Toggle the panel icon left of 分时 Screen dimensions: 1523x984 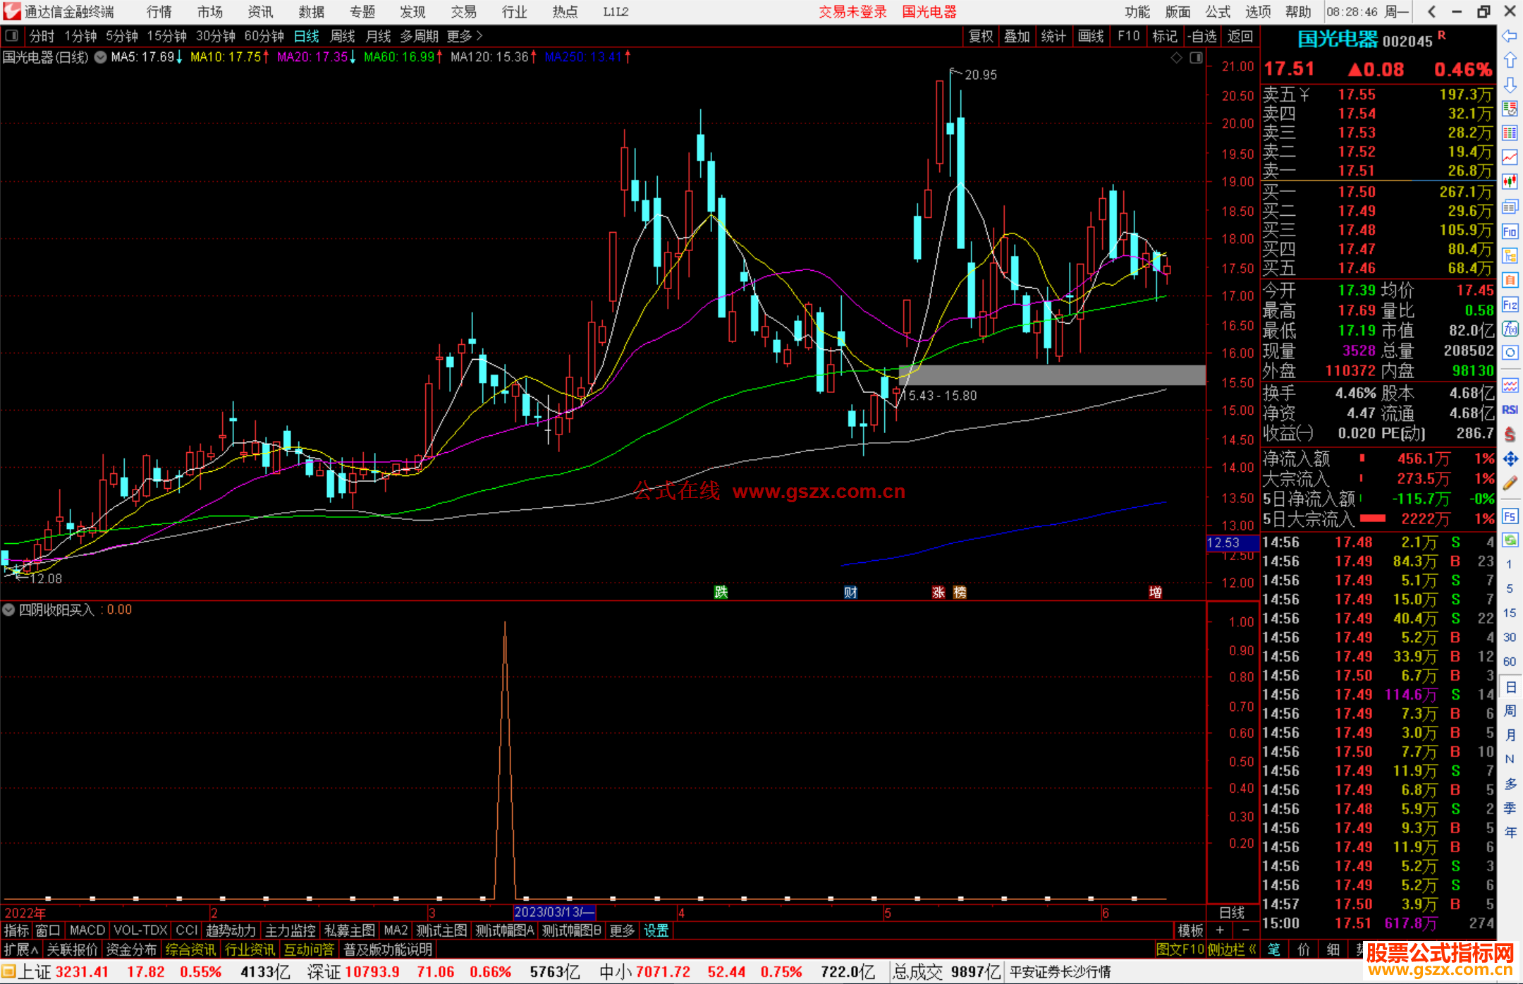pos(12,35)
